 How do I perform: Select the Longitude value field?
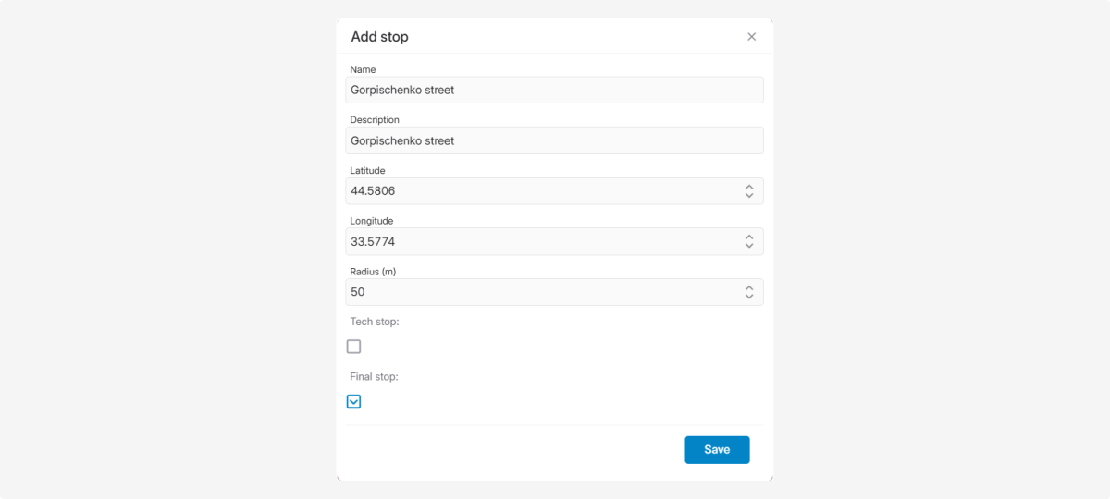point(541,241)
